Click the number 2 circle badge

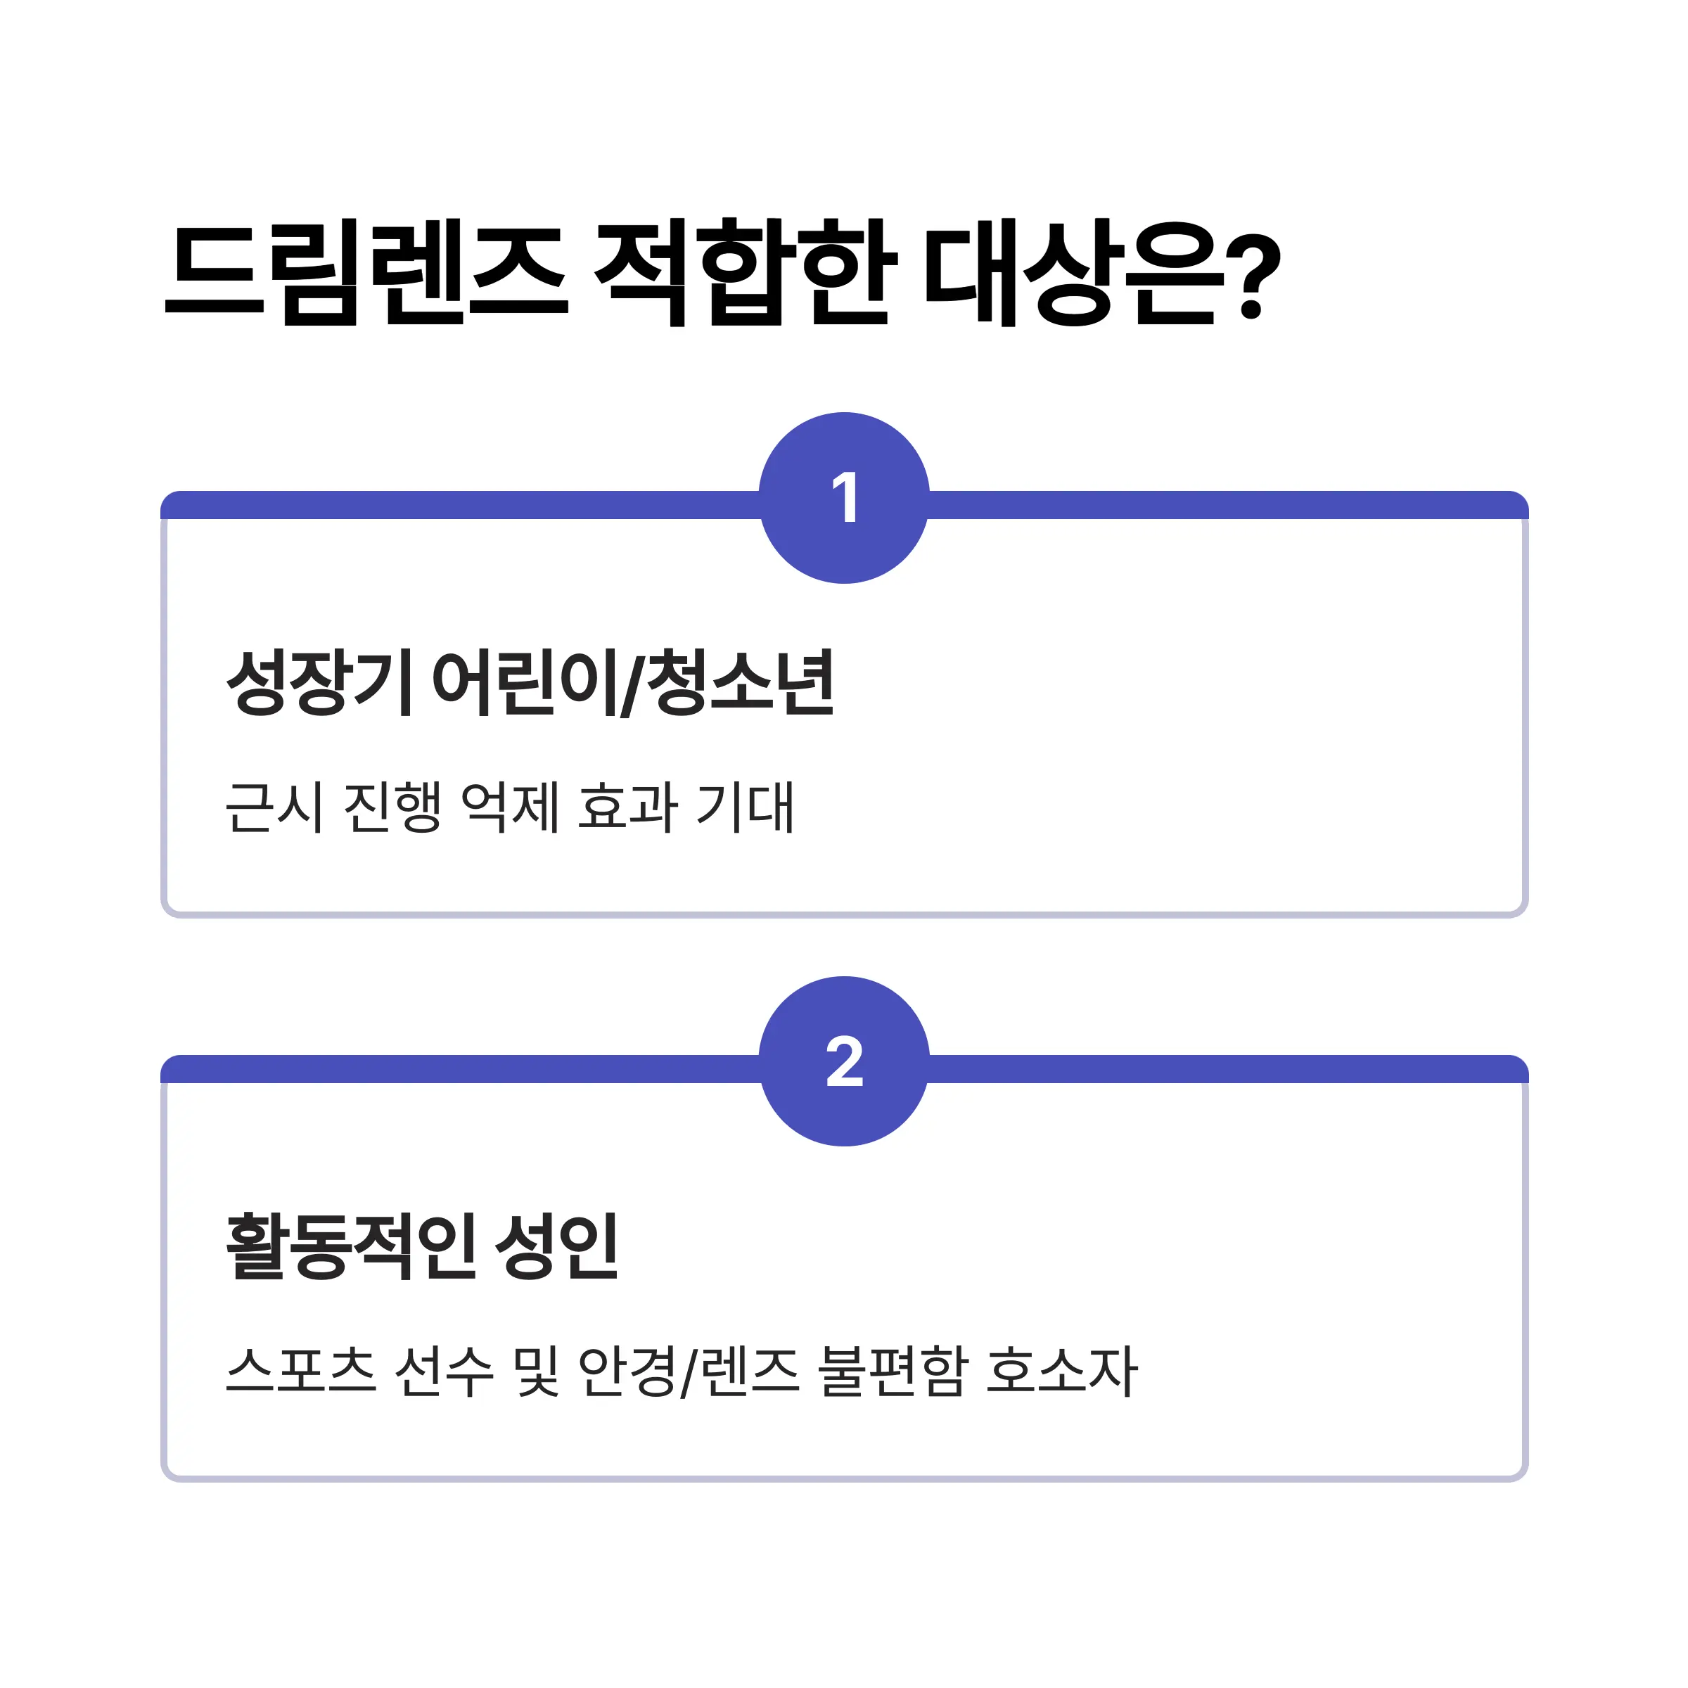pyautogui.click(x=844, y=1061)
